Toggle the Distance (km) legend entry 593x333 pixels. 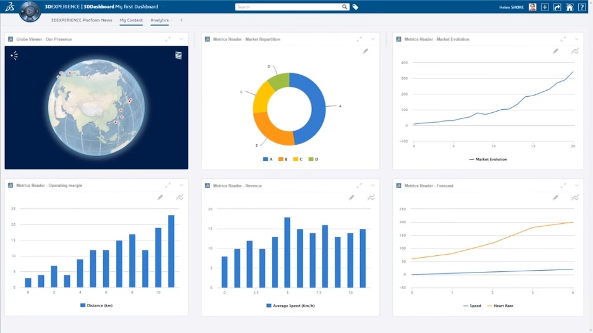96,305
